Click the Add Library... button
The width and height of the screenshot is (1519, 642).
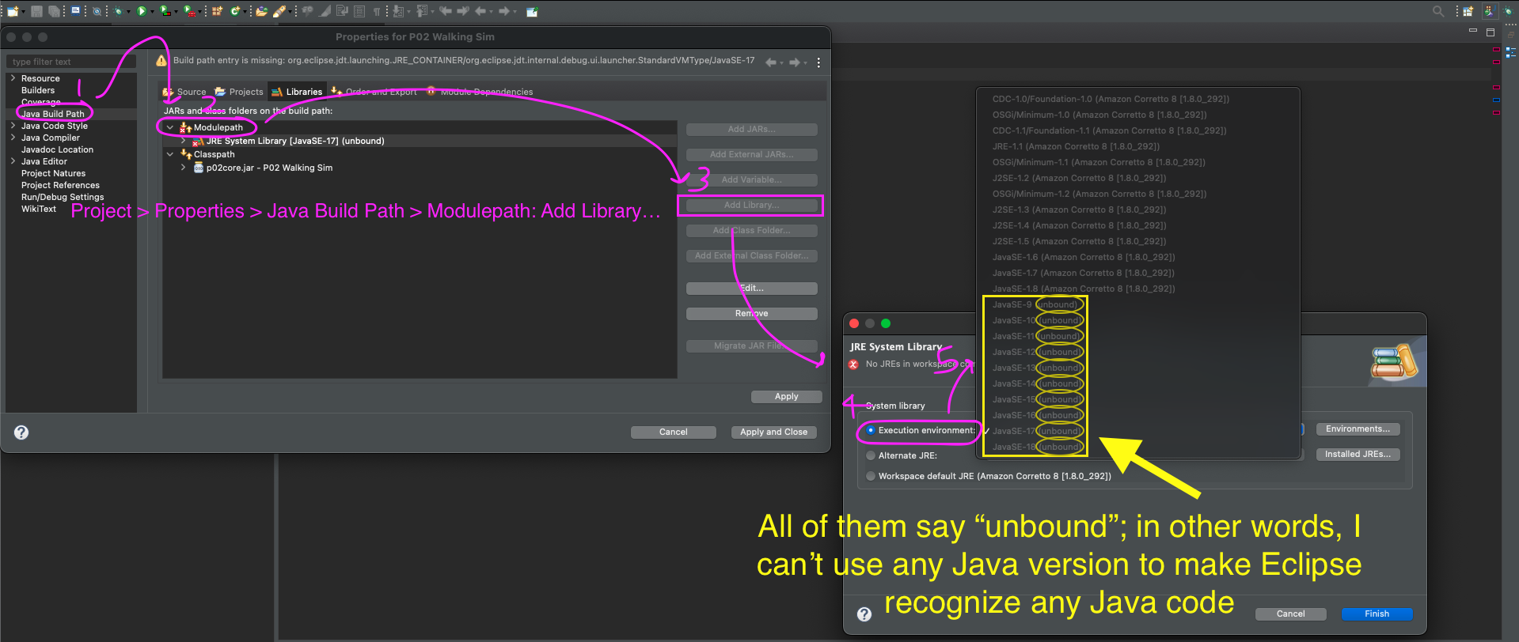(751, 205)
